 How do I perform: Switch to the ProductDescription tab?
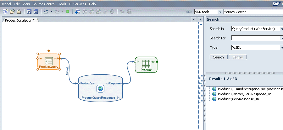point(20,20)
